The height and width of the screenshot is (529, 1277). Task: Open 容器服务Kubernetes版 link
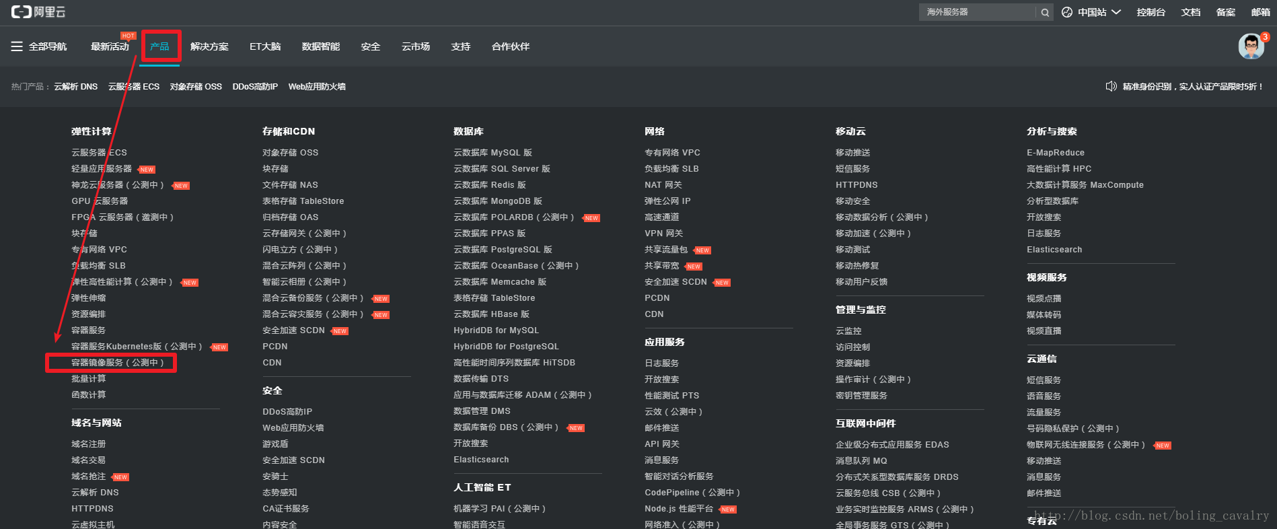137,347
